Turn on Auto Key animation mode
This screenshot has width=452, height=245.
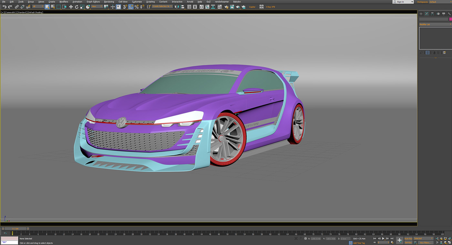click(408, 239)
